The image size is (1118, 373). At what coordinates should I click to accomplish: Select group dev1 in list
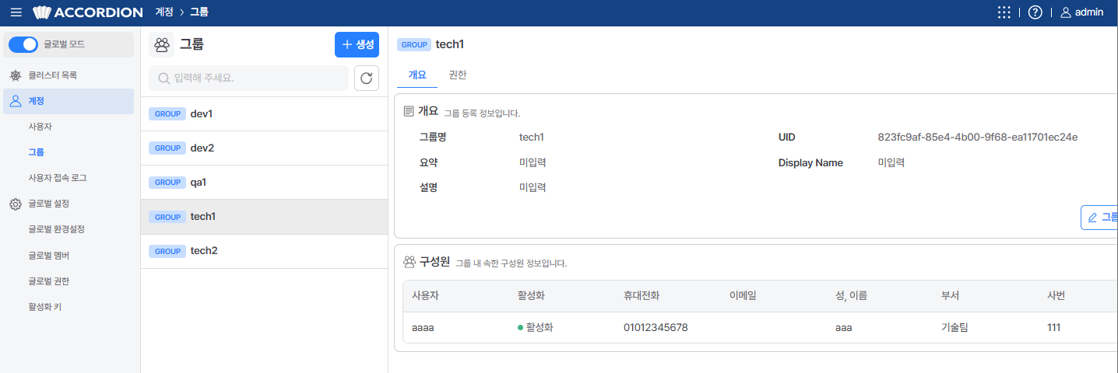264,113
